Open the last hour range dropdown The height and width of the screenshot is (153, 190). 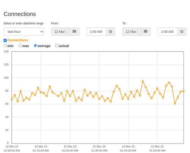[24, 32]
